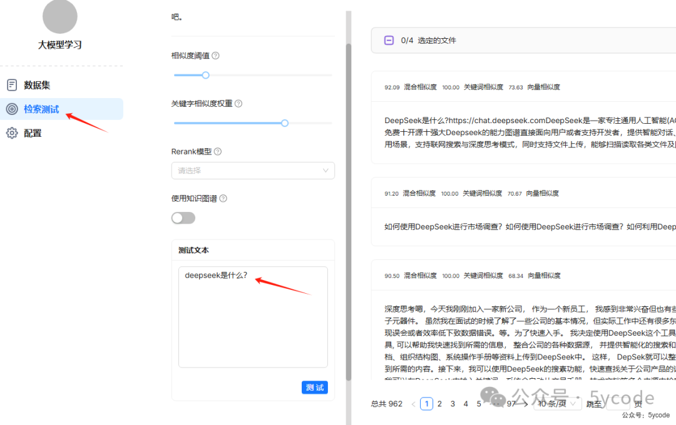676x425 pixels.
Task: Click the 大模型学习 knowledge base title
Action: pos(60,45)
